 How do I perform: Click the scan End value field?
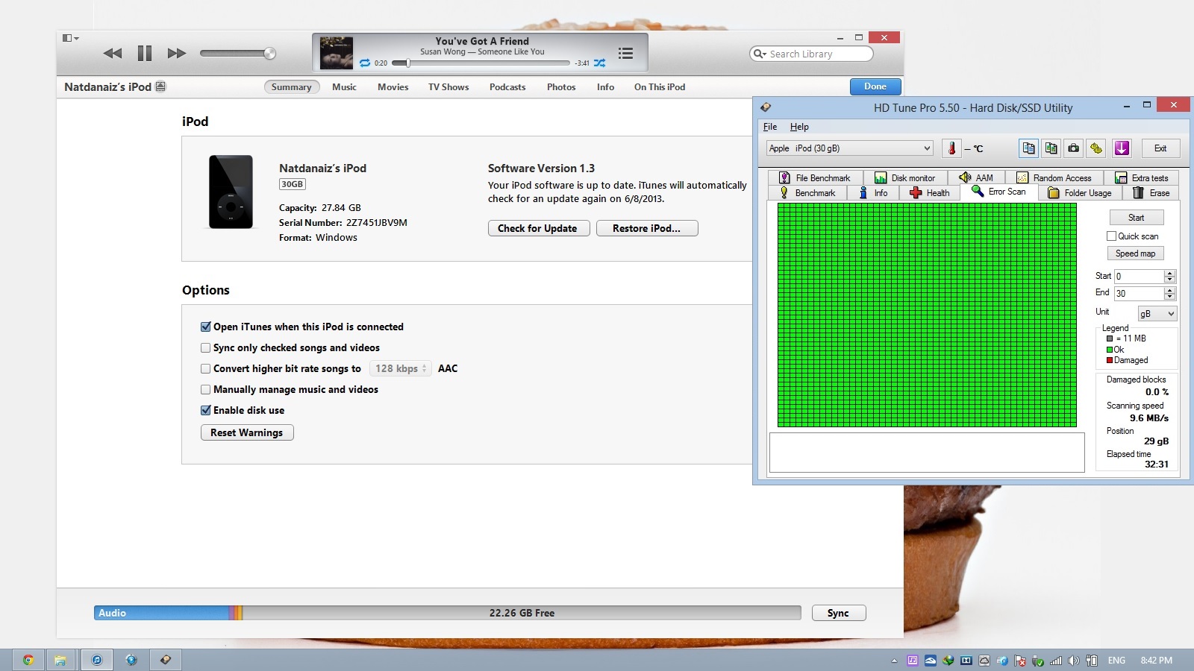click(x=1140, y=294)
